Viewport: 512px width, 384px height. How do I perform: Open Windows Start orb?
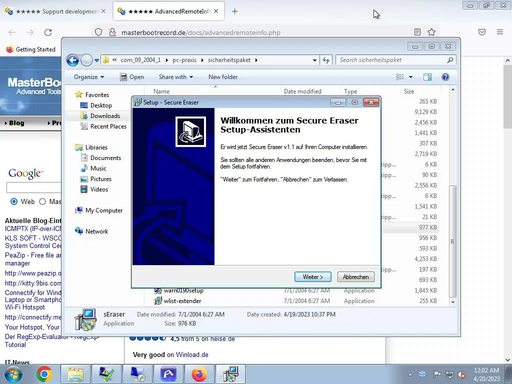click(13, 374)
